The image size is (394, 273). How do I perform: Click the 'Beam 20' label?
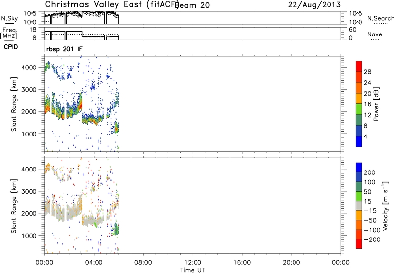tap(193, 5)
